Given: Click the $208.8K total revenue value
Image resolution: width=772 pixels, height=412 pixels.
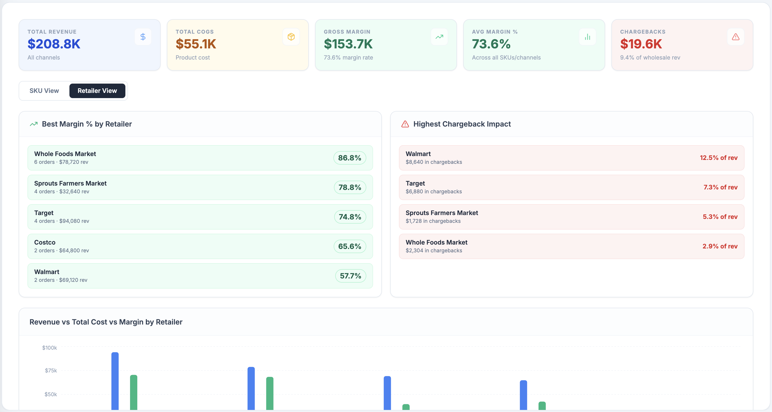Looking at the screenshot, I should coord(54,44).
